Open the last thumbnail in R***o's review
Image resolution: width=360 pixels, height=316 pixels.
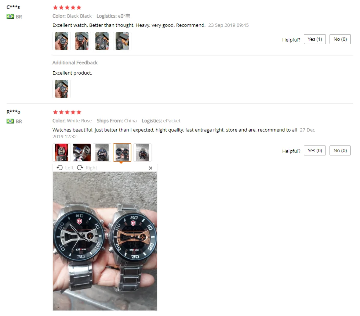142,152
